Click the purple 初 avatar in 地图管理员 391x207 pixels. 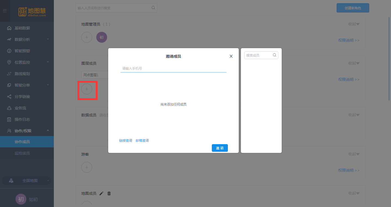tap(102, 37)
